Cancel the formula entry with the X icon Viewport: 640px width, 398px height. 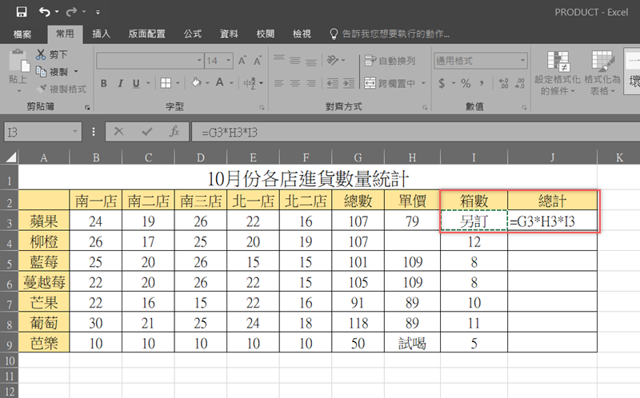(x=118, y=131)
